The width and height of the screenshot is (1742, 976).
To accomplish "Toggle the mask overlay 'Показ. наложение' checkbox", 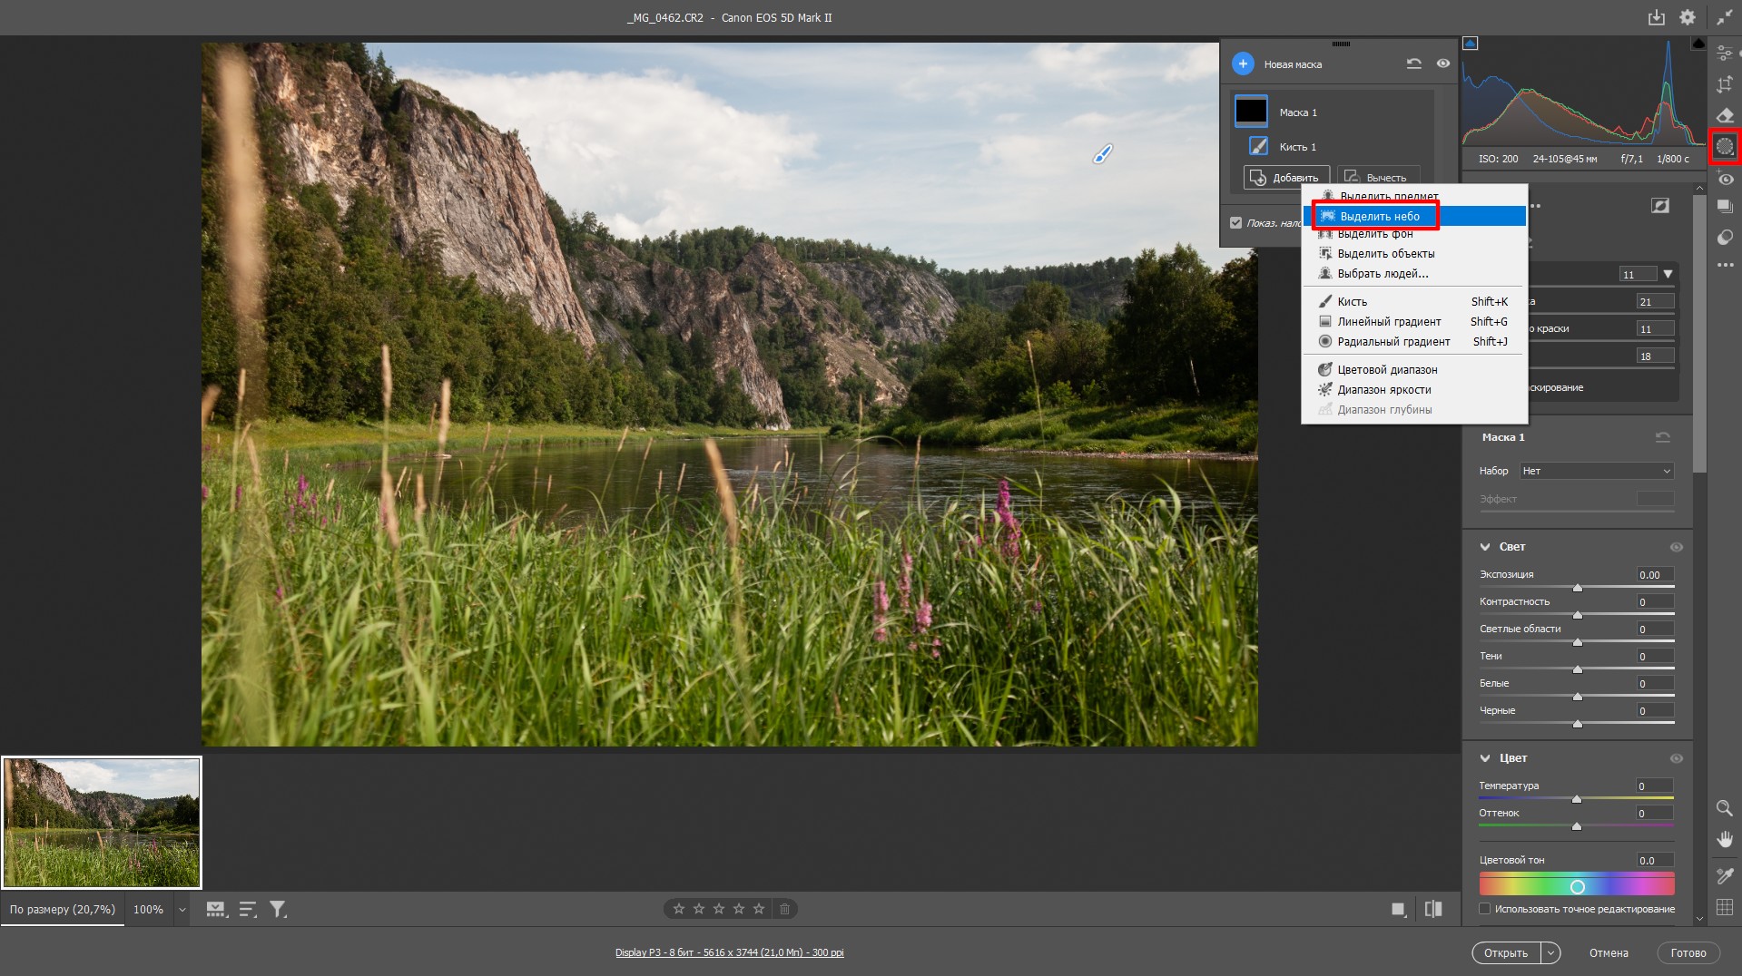I will tap(1235, 223).
